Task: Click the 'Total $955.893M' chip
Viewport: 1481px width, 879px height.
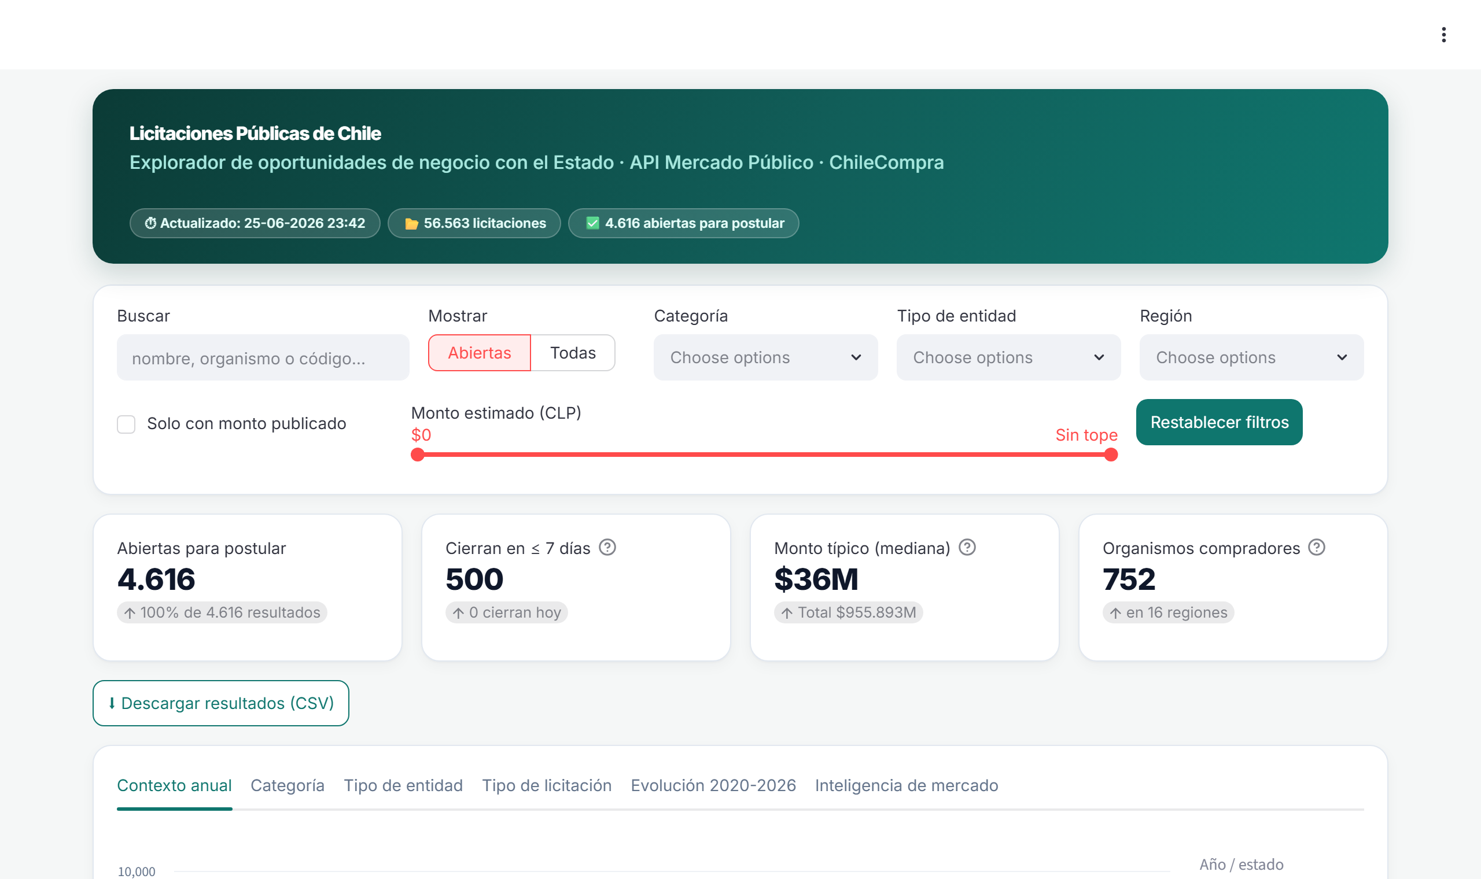Action: pyautogui.click(x=848, y=612)
